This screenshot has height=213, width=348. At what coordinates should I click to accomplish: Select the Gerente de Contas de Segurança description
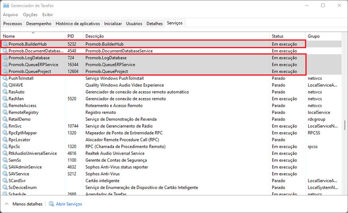[116, 160]
